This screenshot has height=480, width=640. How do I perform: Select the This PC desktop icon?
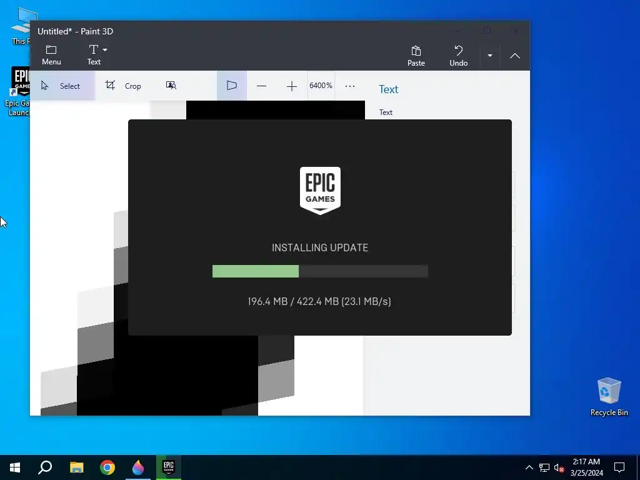(x=21, y=25)
